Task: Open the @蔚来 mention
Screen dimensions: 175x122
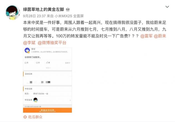Action: (160, 36)
